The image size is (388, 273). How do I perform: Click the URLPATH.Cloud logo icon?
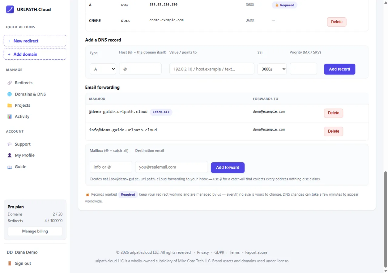[x=10, y=9]
